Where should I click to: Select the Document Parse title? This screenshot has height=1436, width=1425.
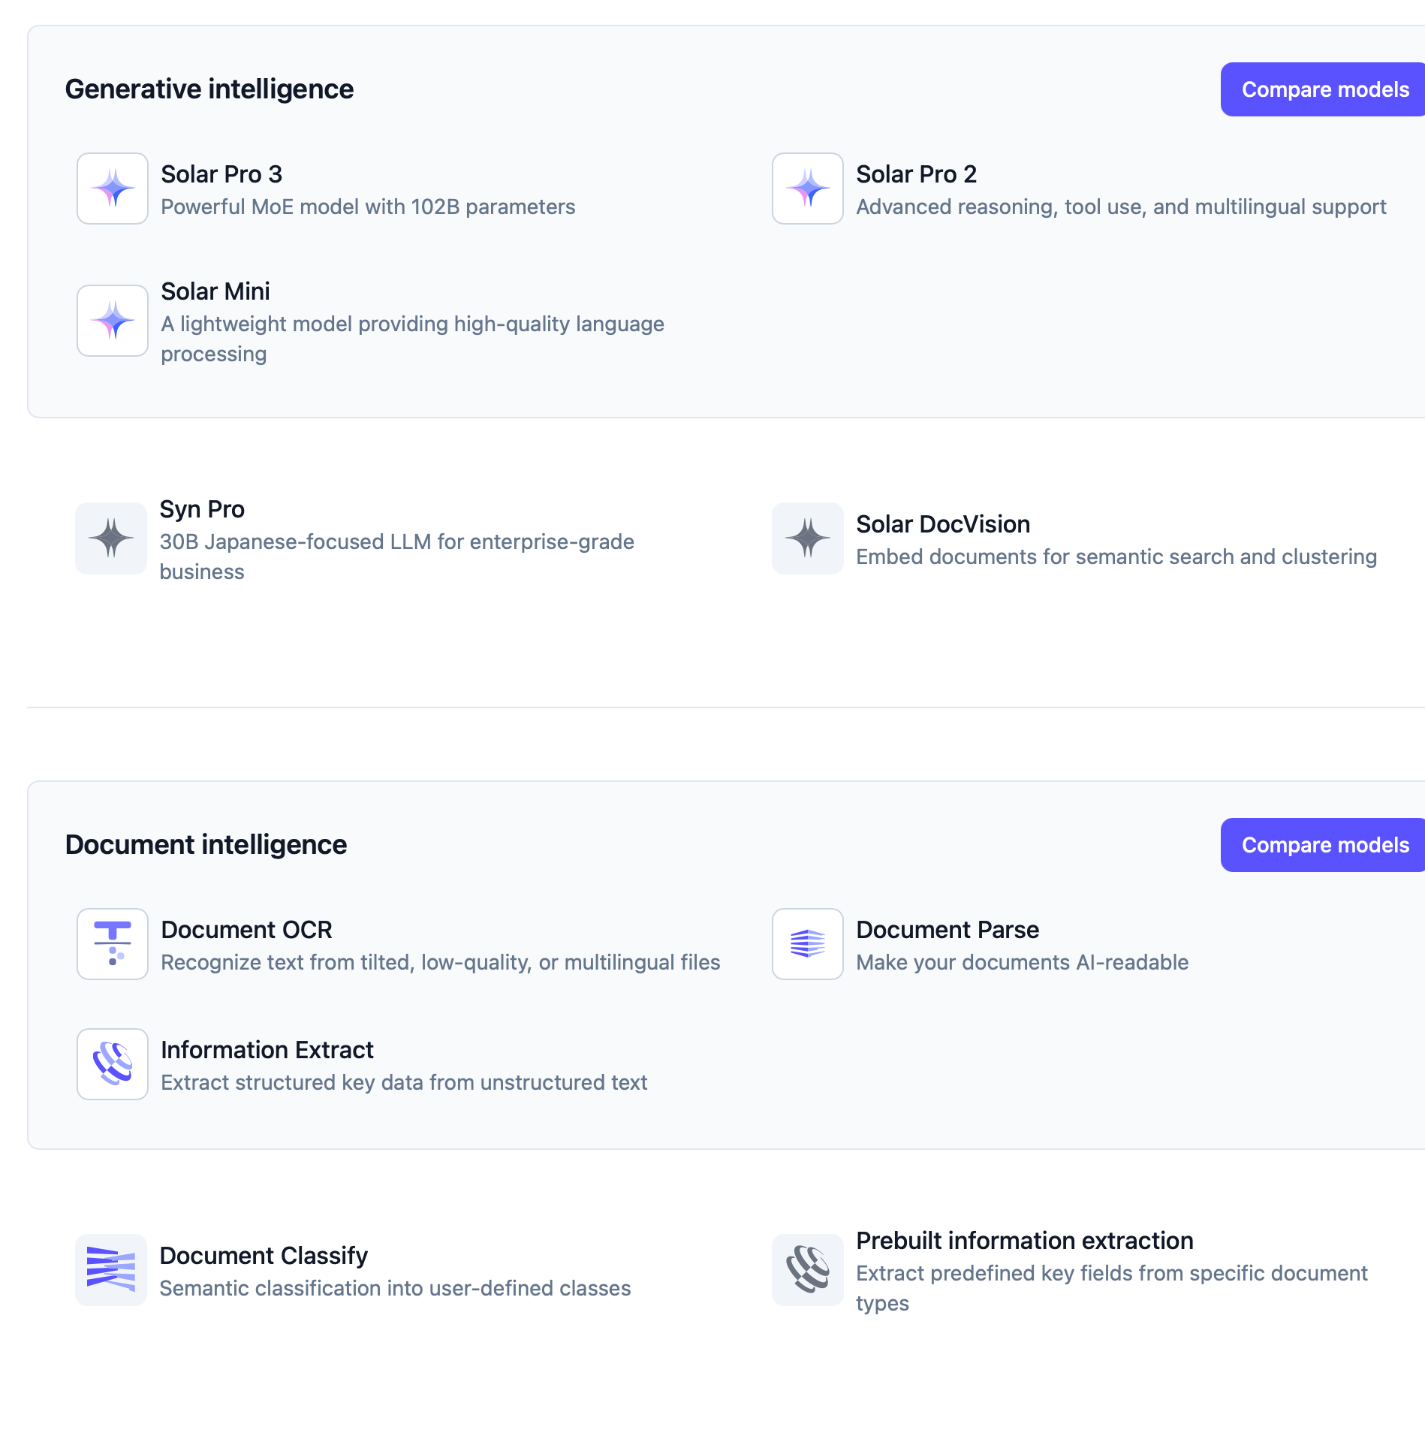pos(947,930)
